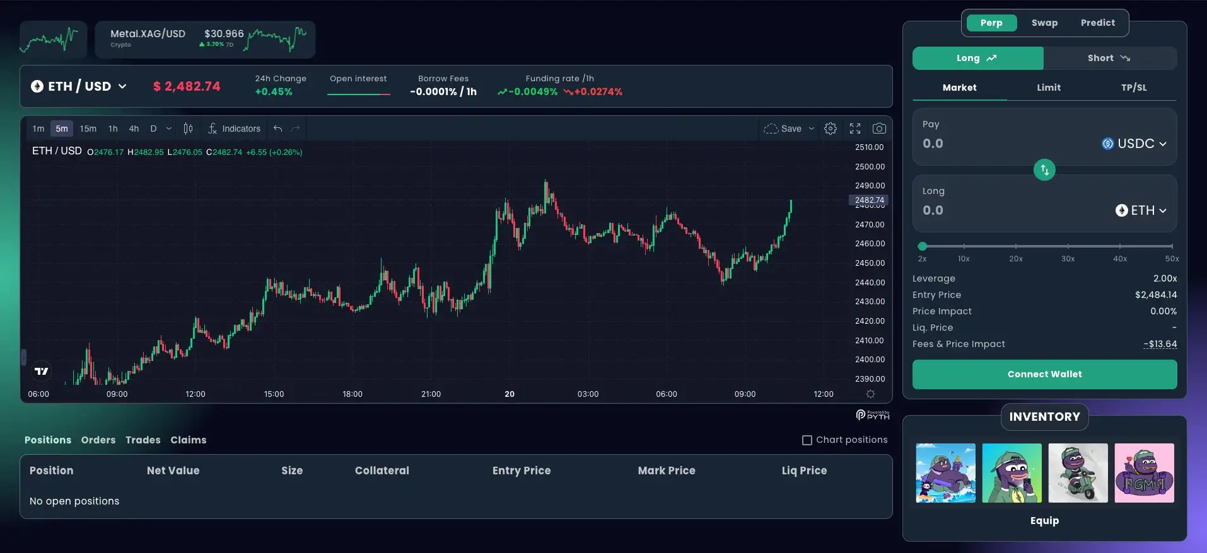Click the cloud Save icon
This screenshot has width=1207, height=553.
coord(771,128)
